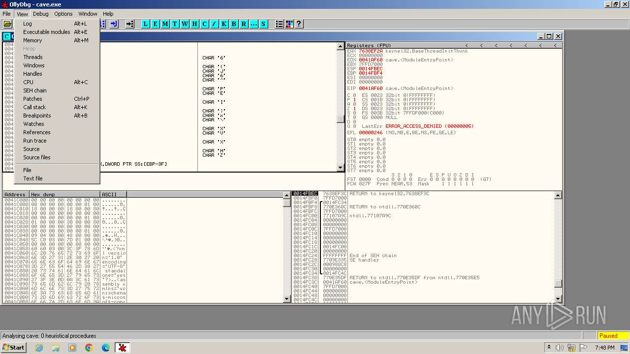
Task: Click Address column header in dump pane
Action: (16, 195)
